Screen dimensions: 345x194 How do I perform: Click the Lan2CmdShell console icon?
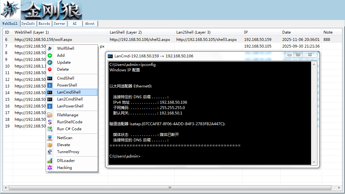tap(50, 99)
